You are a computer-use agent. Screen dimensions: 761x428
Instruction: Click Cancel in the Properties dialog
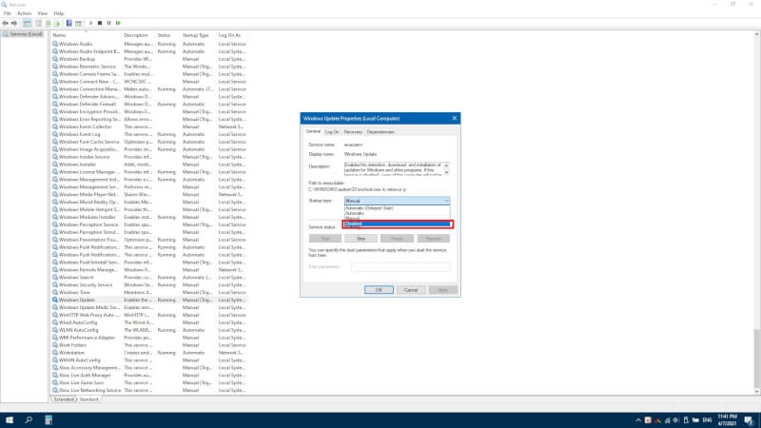click(411, 290)
